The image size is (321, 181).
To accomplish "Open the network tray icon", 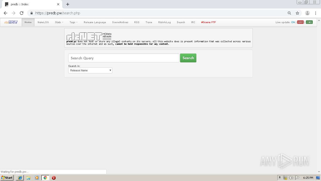I will [285, 178].
